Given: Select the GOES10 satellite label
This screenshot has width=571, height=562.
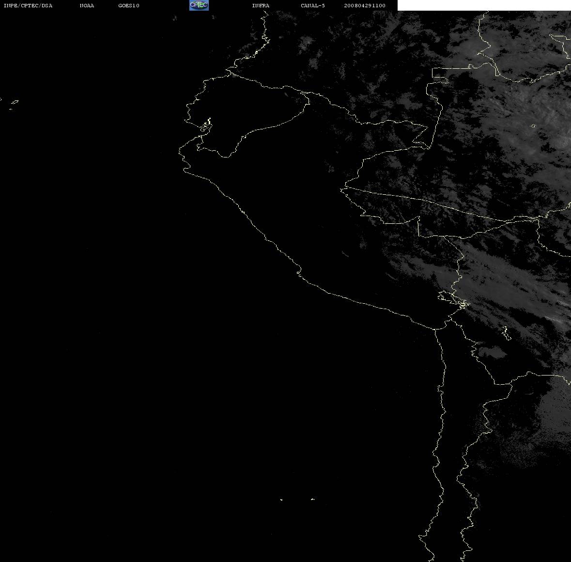Looking at the screenshot, I should click(128, 5).
